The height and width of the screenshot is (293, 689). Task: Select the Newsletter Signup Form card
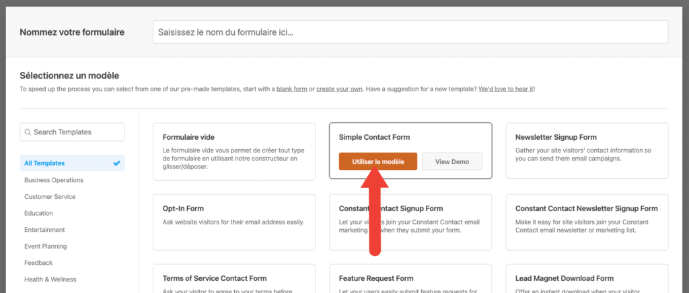tap(587, 151)
